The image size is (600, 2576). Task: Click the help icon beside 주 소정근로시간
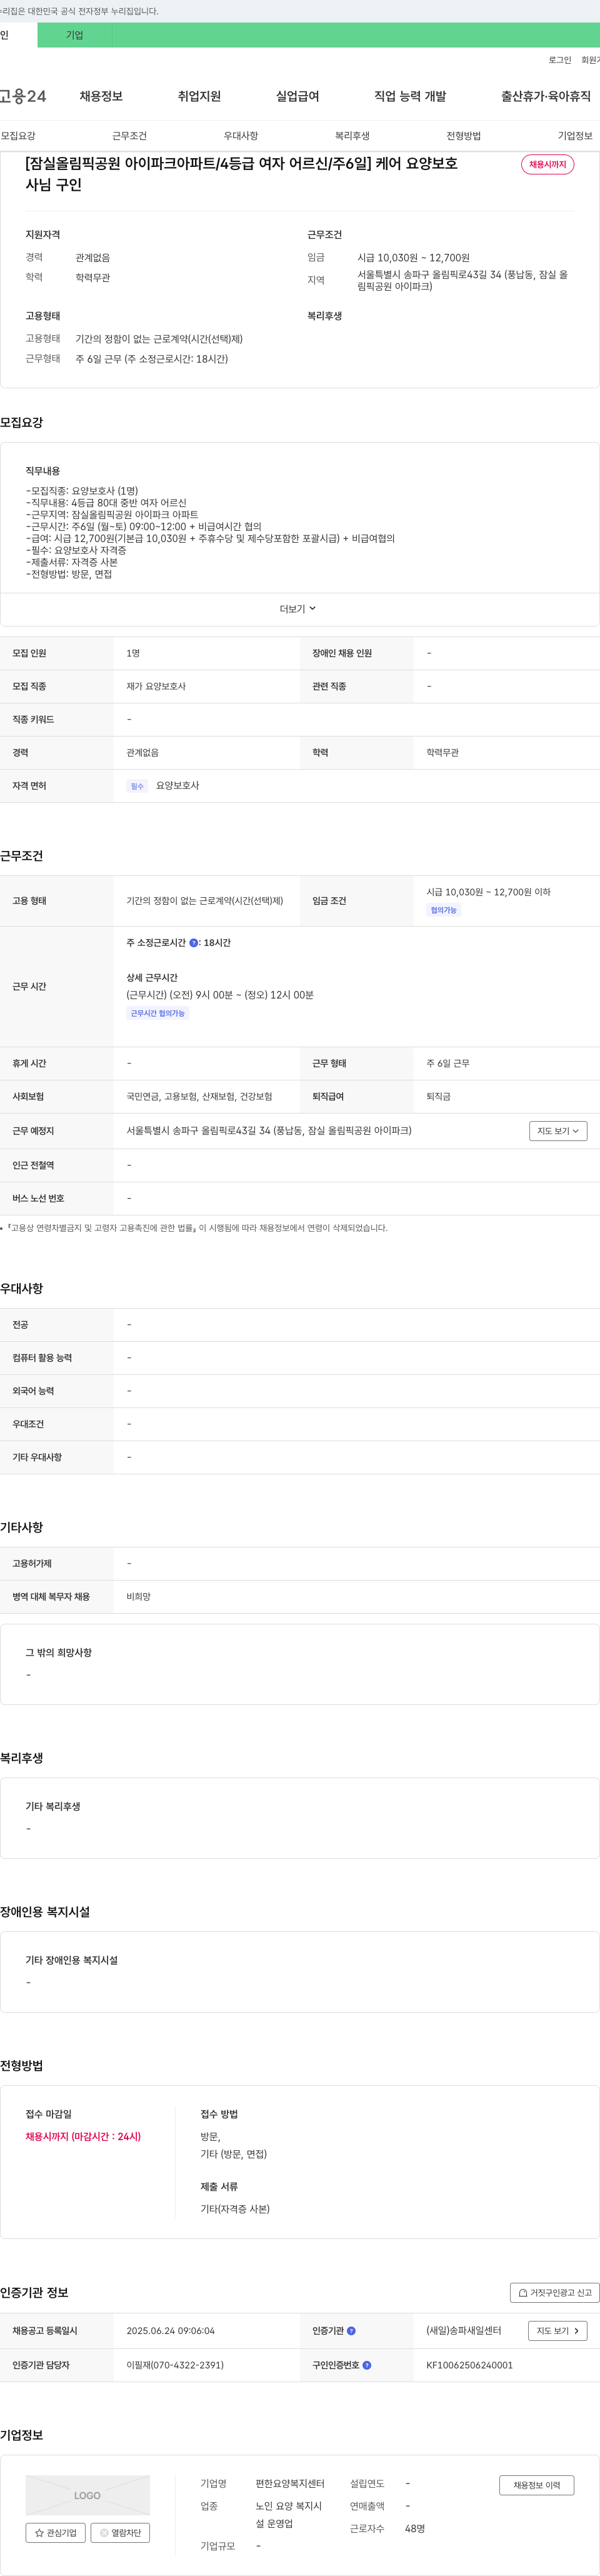tap(193, 943)
